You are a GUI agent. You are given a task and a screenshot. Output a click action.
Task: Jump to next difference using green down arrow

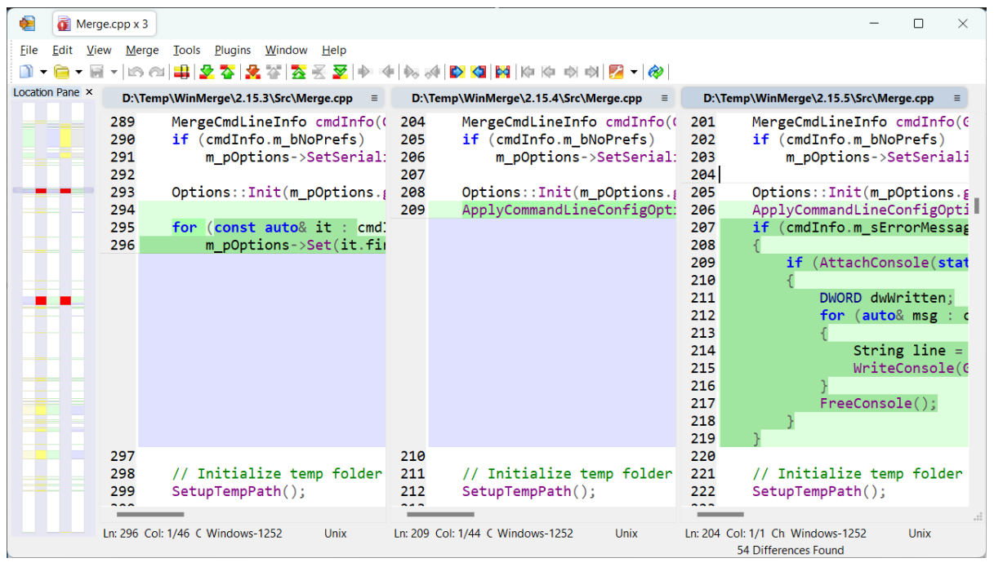click(x=207, y=72)
